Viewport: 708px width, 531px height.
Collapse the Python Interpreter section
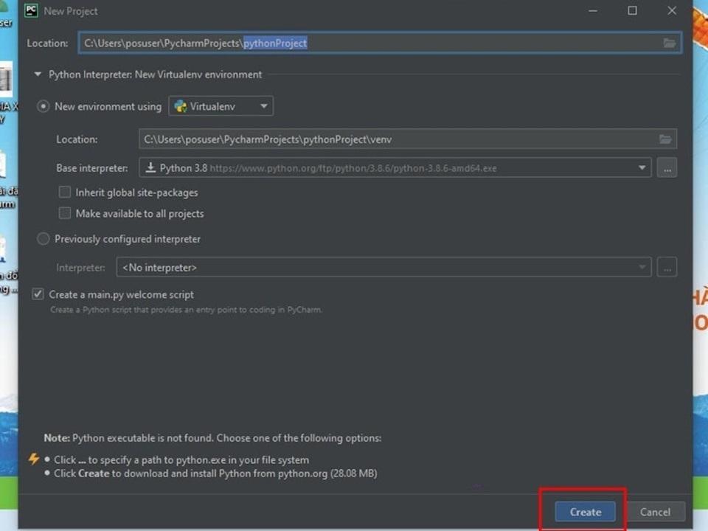point(37,74)
